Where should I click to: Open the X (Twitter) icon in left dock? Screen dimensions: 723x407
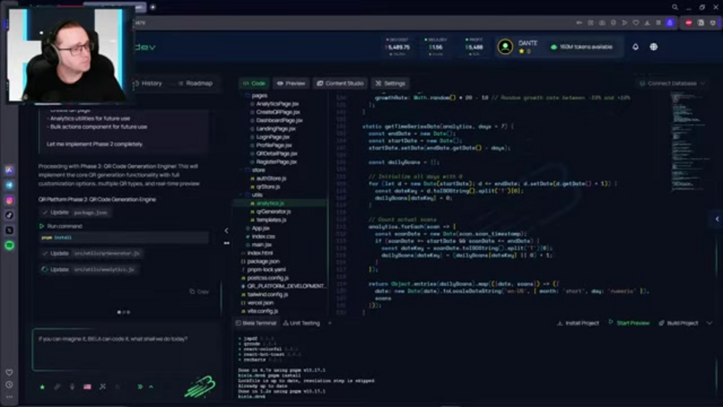pos(9,228)
